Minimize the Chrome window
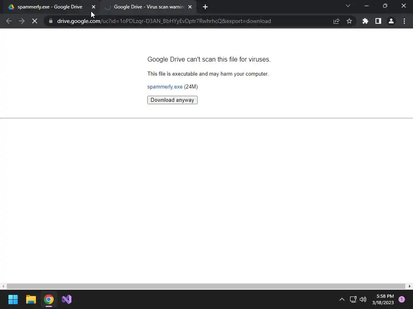This screenshot has width=413, height=309. pos(366,6)
